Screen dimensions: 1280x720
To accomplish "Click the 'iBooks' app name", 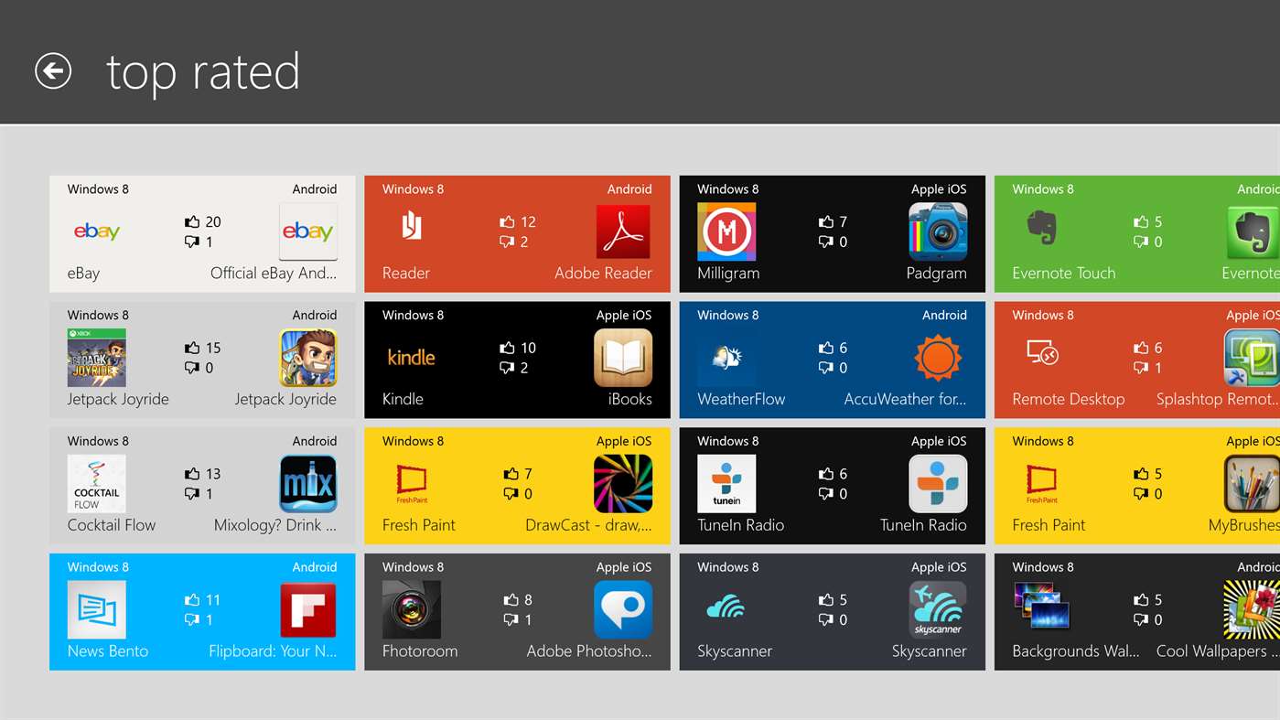I will pos(630,399).
